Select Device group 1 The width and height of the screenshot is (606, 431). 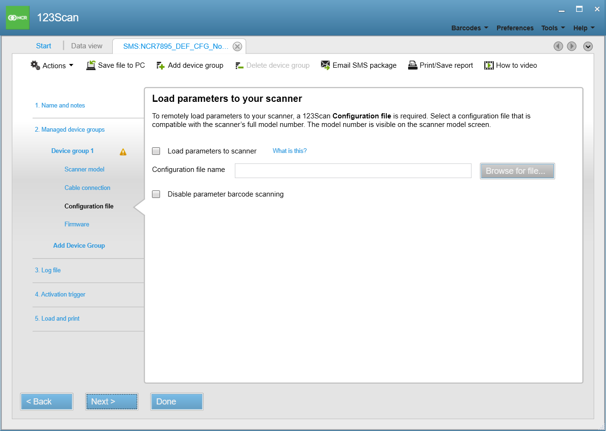coord(72,151)
